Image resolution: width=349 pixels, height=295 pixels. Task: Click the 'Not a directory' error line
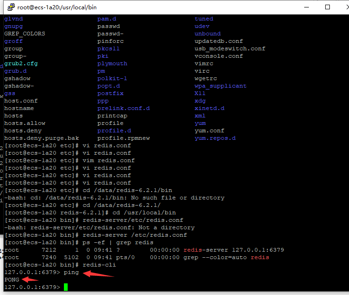point(99,227)
